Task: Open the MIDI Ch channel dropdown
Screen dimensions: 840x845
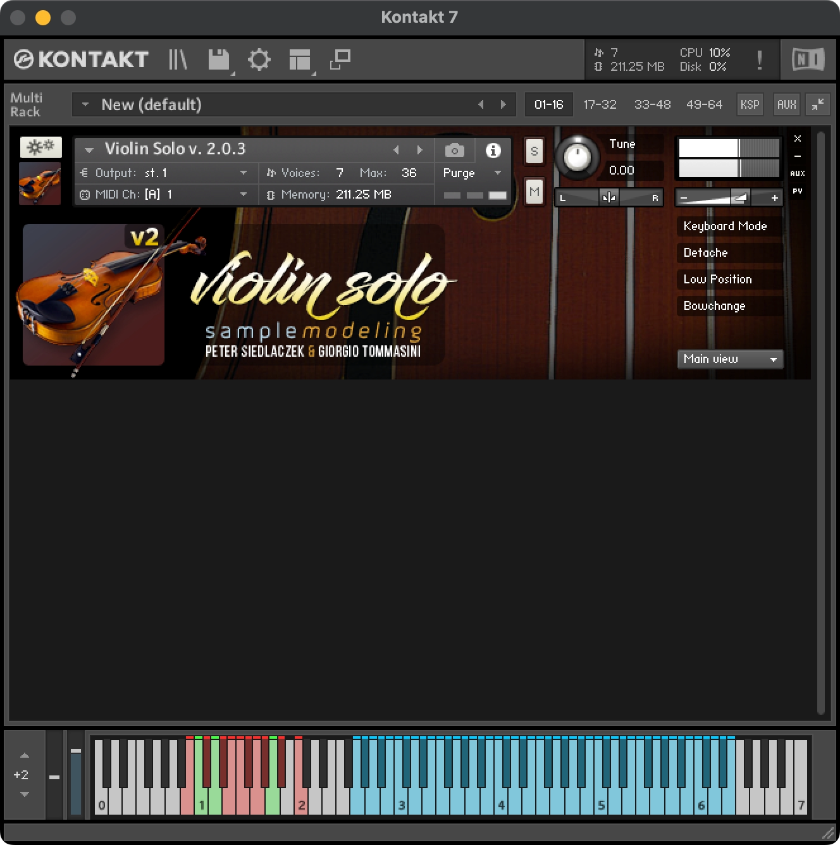Action: 166,194
